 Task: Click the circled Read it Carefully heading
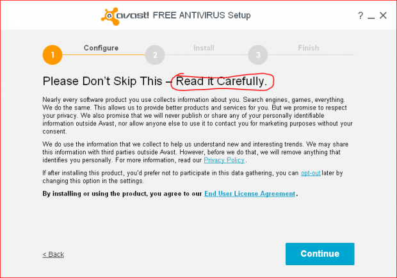222,81
